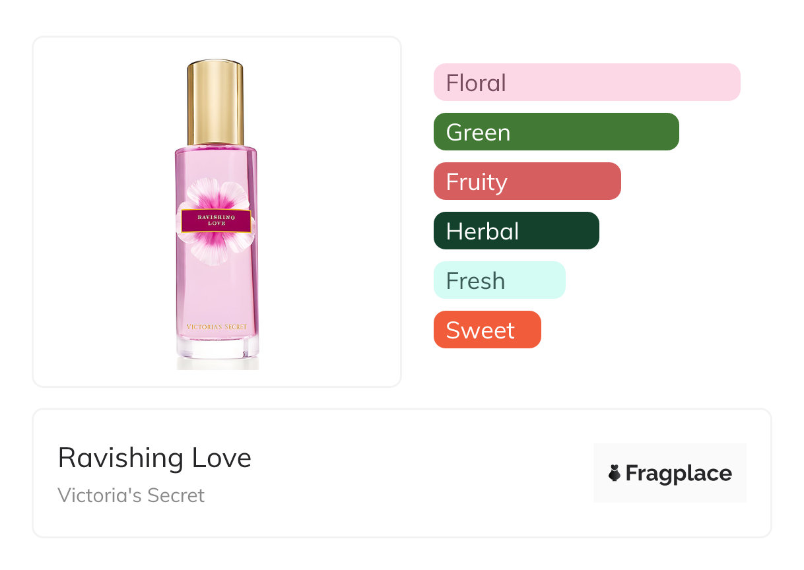This screenshot has width=804, height=570.
Task: Click empty space right of the bottle in the card
Action: click(330, 211)
